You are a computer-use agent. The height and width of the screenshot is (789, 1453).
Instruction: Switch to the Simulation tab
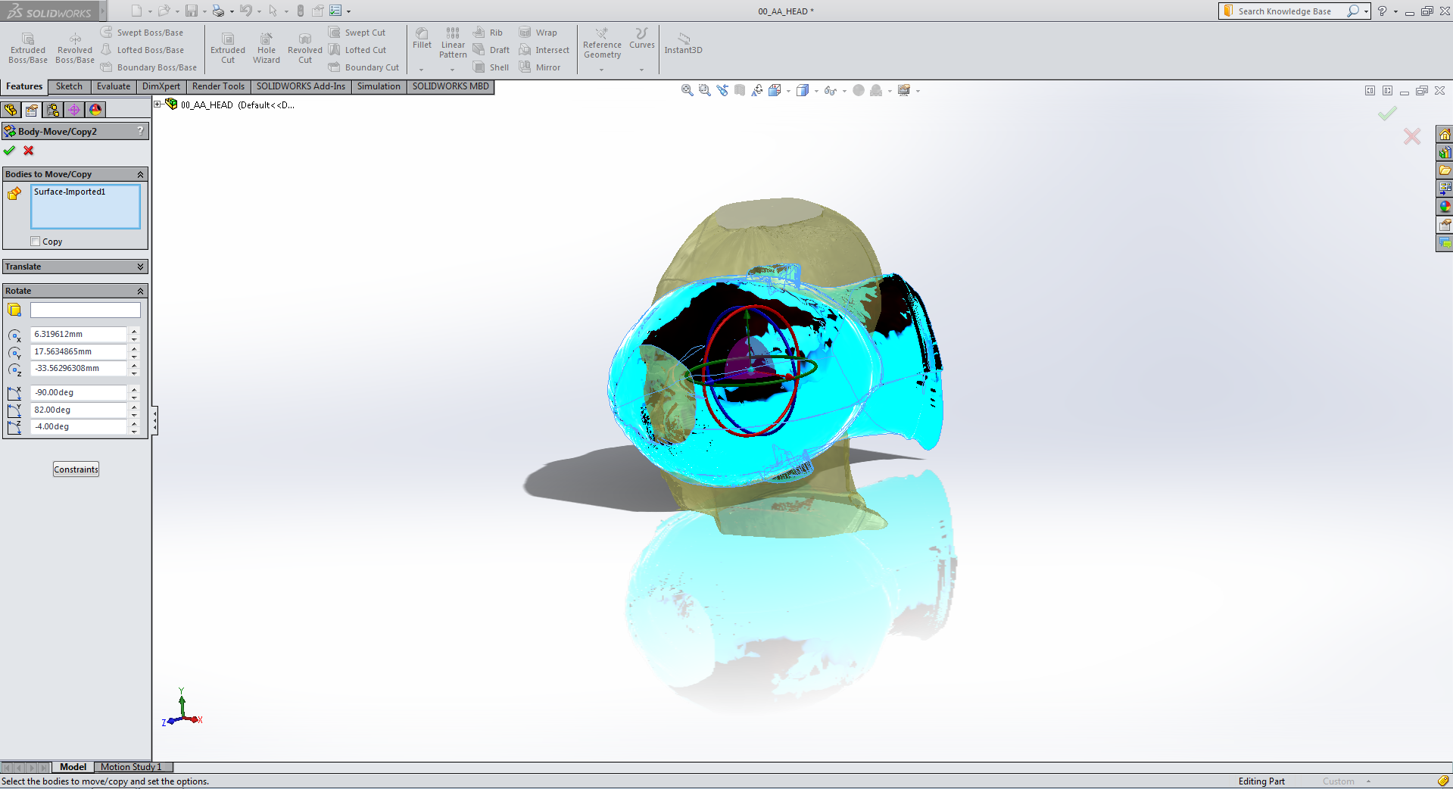tap(379, 86)
